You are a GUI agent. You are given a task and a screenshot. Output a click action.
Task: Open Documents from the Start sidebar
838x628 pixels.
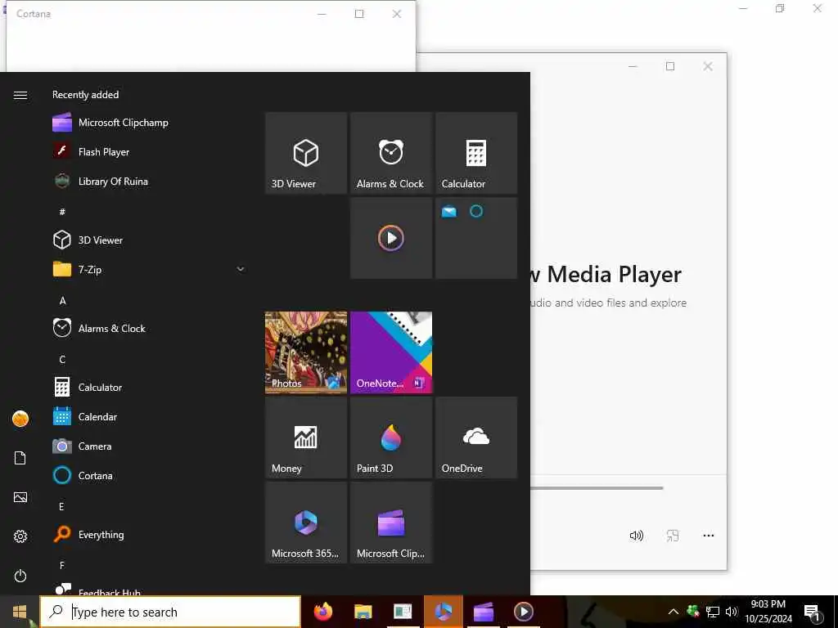(20, 458)
